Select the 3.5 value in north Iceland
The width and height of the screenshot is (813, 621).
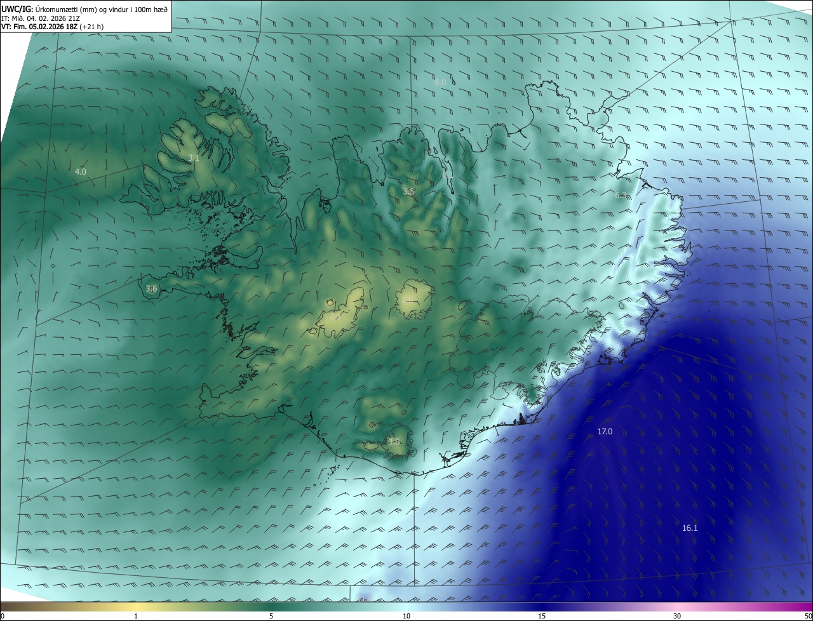tap(408, 191)
